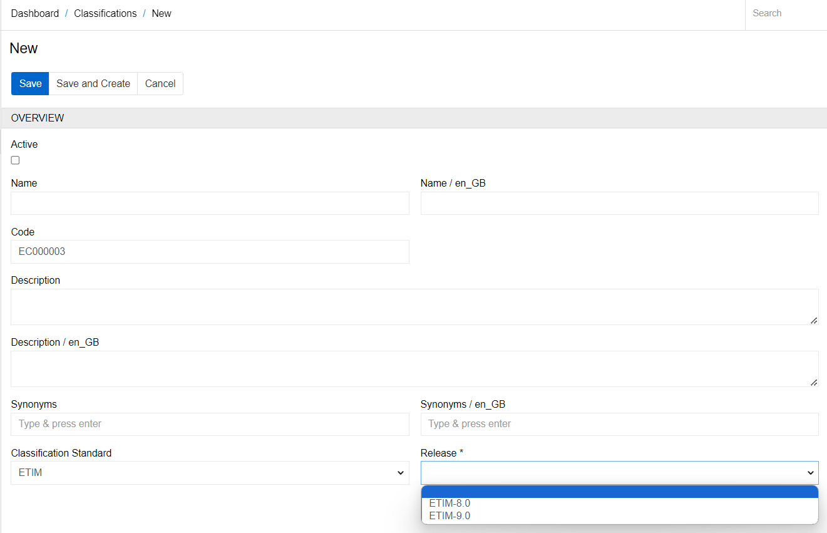This screenshot has height=533, width=827.
Task: Click the Search box in the header
Action: (785, 13)
